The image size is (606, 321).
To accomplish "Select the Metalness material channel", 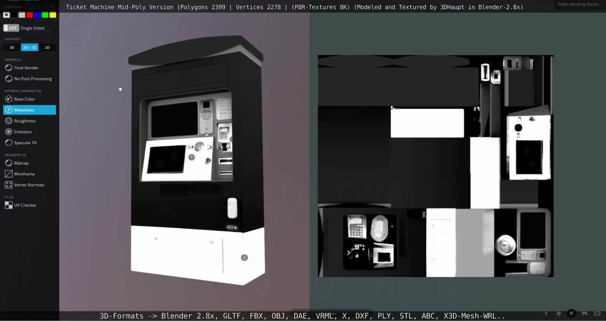I will click(x=30, y=110).
